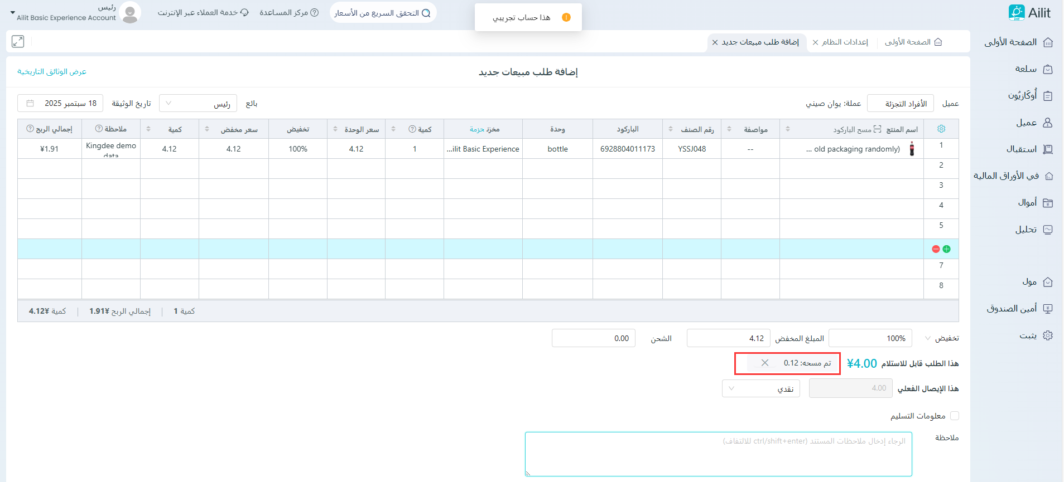This screenshot has width=1064, height=482.
Task: Clear the erased amount 0.12 with X
Action: coord(765,363)
